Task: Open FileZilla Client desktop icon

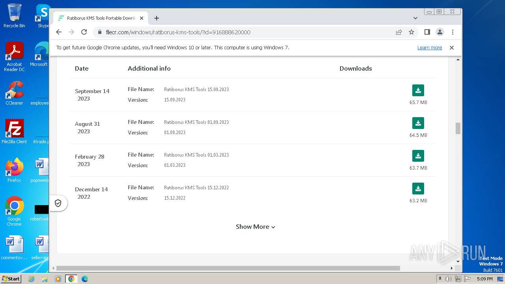Action: tap(14, 132)
